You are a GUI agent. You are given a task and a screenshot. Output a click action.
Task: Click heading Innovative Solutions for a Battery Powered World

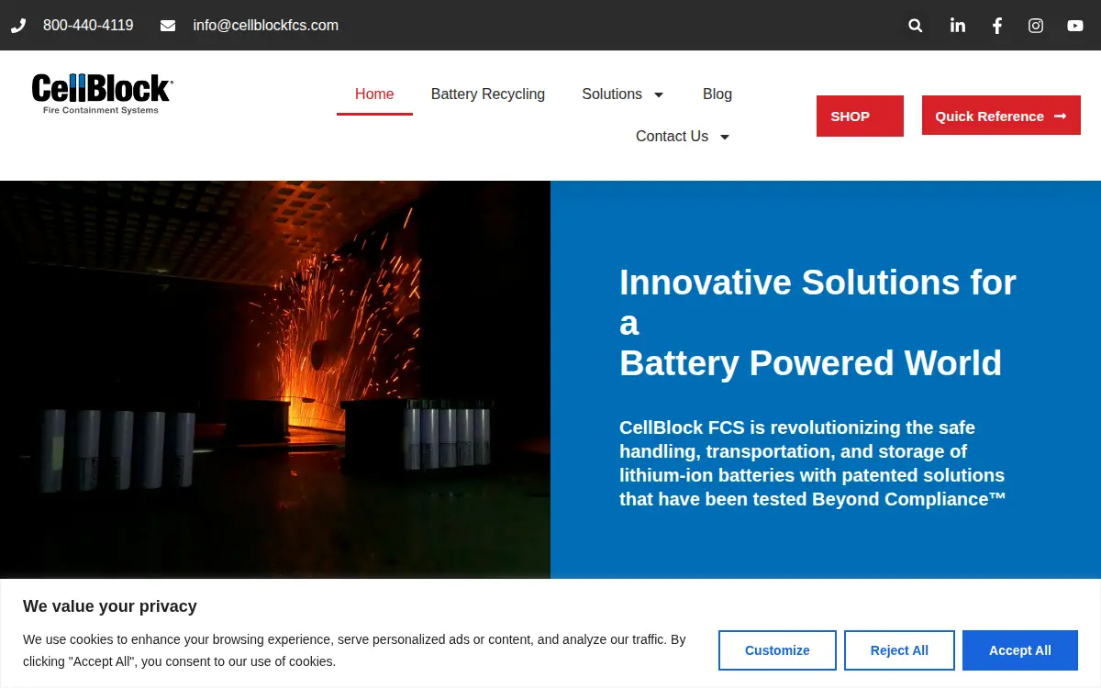pos(818,322)
